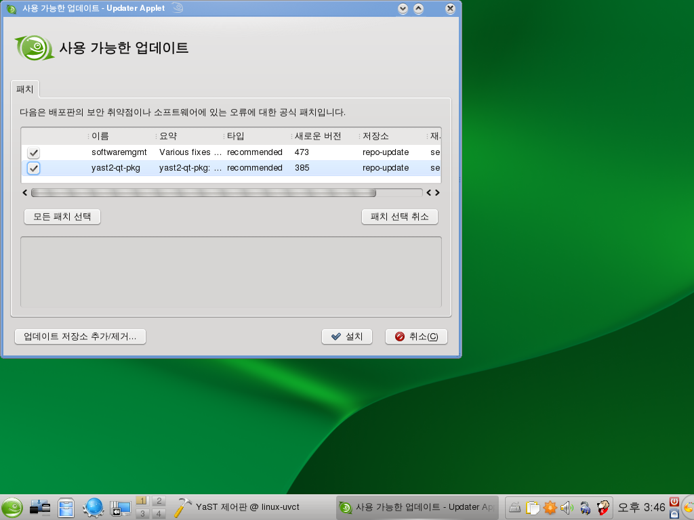The image size is (694, 520).
Task: Switch to virtual desktop 4
Action: point(159,513)
